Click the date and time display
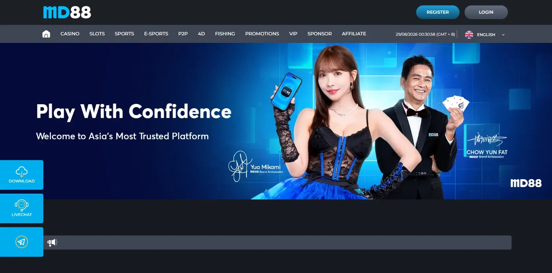Image resolution: width=552 pixels, height=273 pixels. [x=425, y=35]
